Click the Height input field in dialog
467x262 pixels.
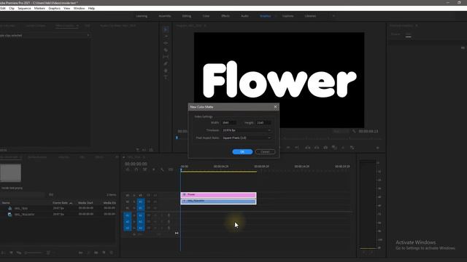pos(263,123)
